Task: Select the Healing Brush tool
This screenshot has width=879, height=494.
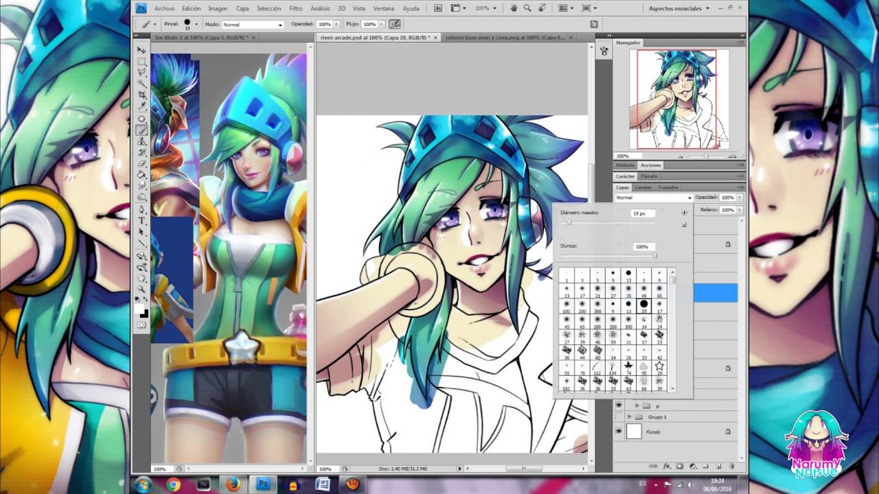Action: pyautogui.click(x=141, y=119)
